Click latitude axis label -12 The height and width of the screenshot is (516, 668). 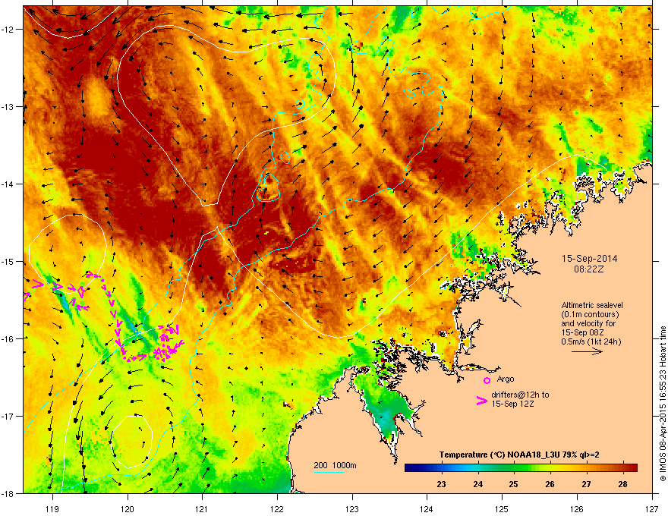coord(8,30)
